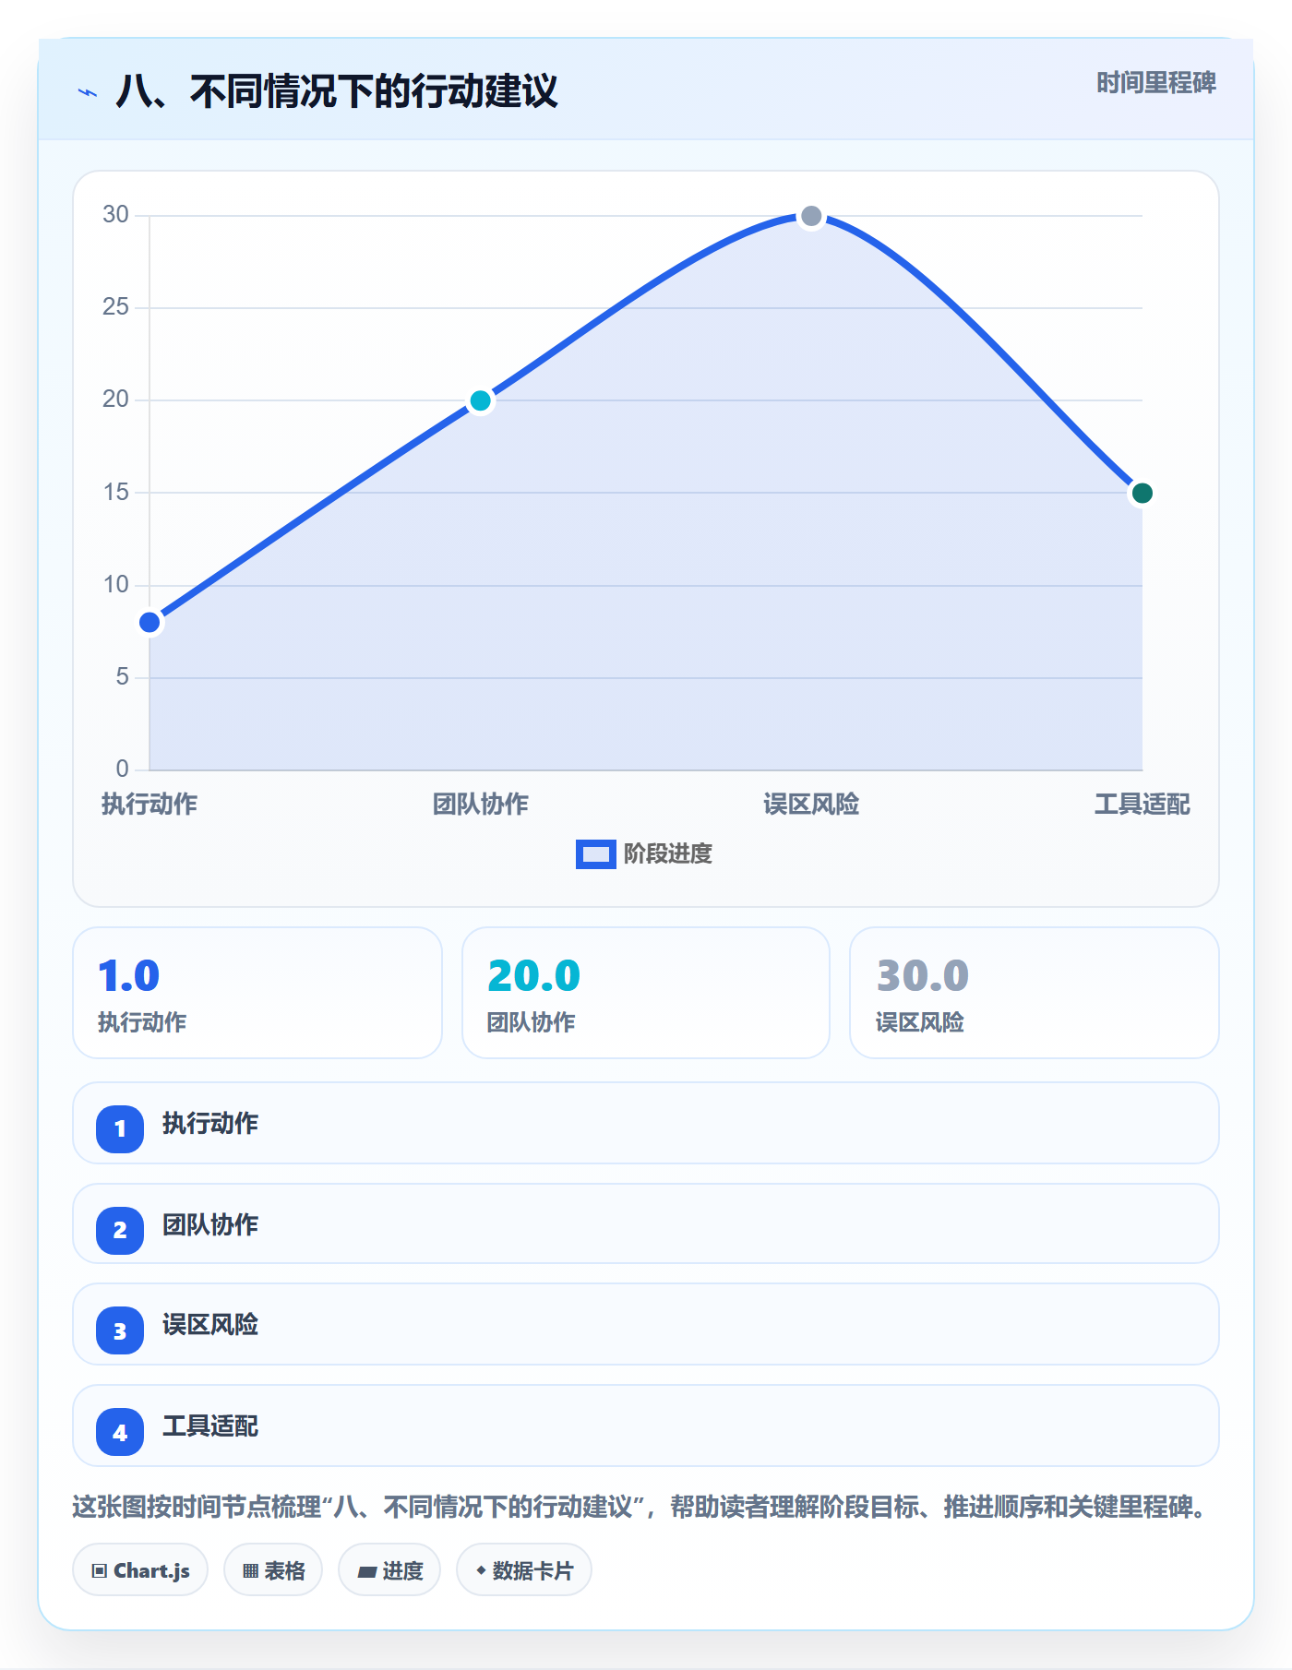Click the number 2 badge beside 团队协作
This screenshot has width=1292, height=1670.
(120, 1230)
